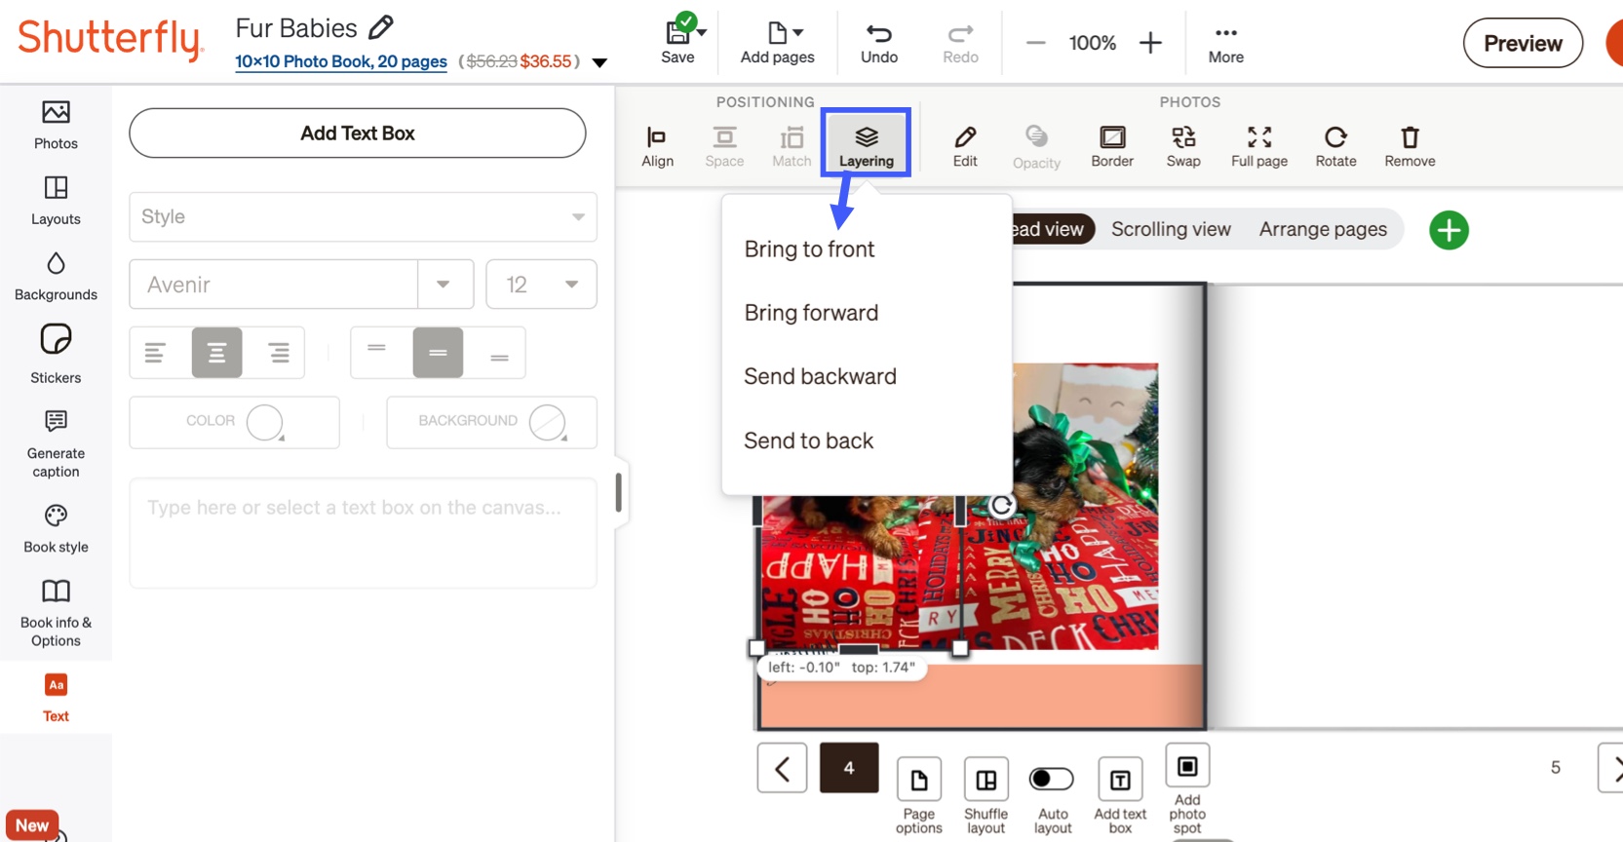Open the Align positioning tool
This screenshot has height=842, width=1623.
coord(657,146)
